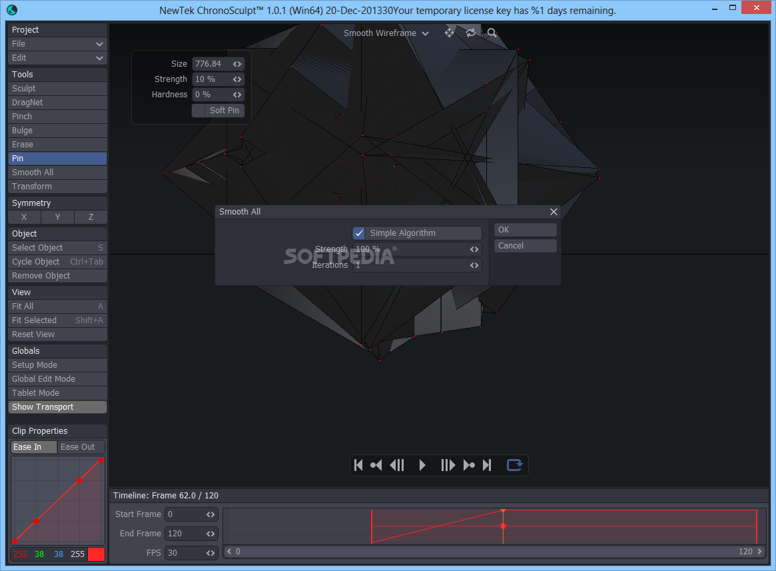Click the End Frame stepper arrows
Viewport: 776px width, 571px height.
click(210, 534)
